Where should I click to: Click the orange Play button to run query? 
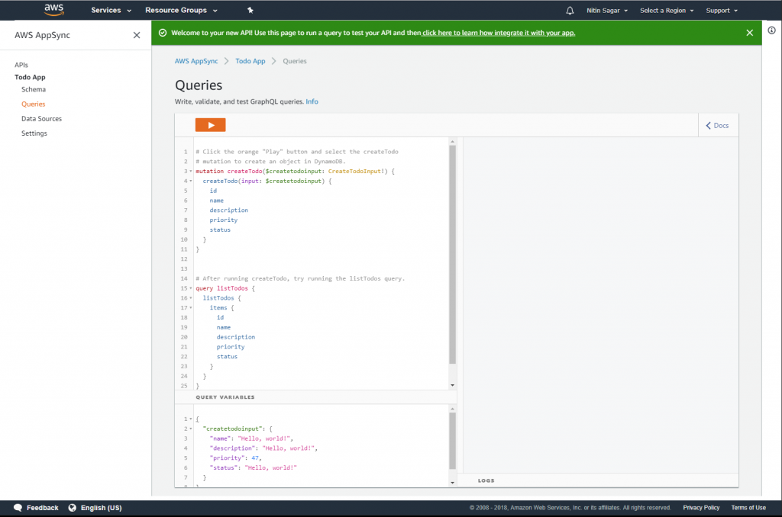[x=210, y=125]
